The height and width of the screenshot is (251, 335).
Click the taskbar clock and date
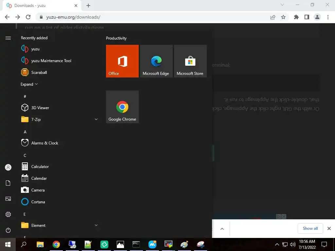[x=307, y=244]
